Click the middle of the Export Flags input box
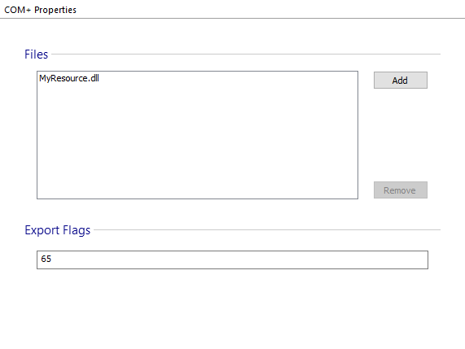This screenshot has height=349, width=465. tap(232, 260)
